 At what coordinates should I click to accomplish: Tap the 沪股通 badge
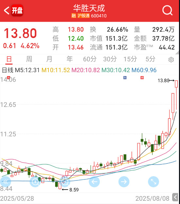[x=83, y=16]
